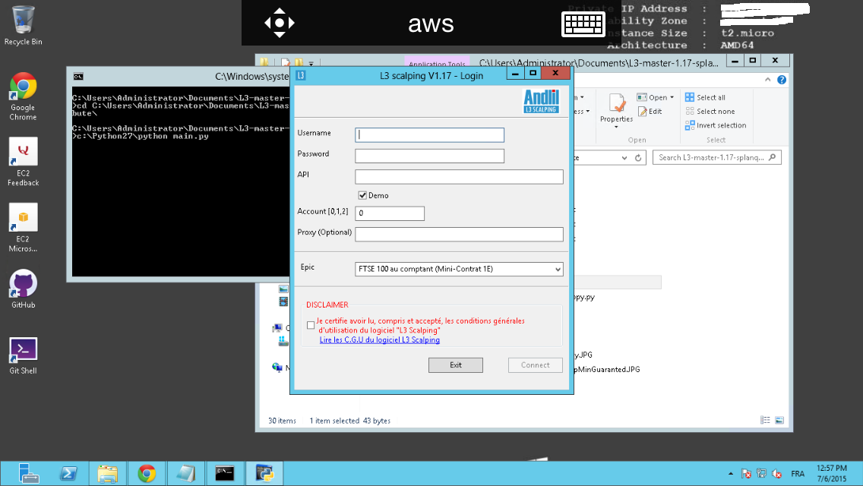Switch to the Python app taskbar button
The width and height of the screenshot is (863, 486).
click(x=264, y=473)
